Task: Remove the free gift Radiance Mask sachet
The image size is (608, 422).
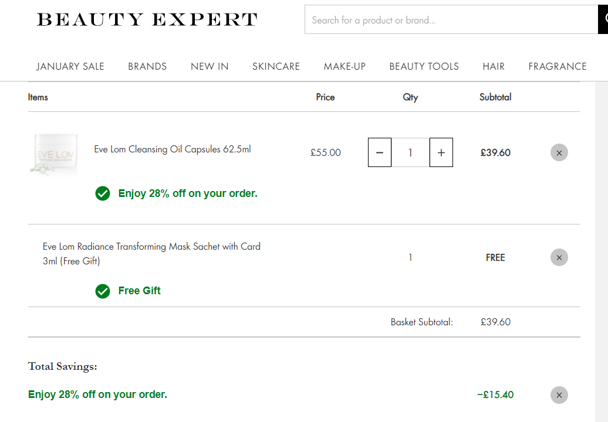Action: (x=559, y=257)
